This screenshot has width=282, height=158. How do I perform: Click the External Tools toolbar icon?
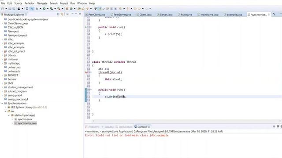tap(59, 9)
